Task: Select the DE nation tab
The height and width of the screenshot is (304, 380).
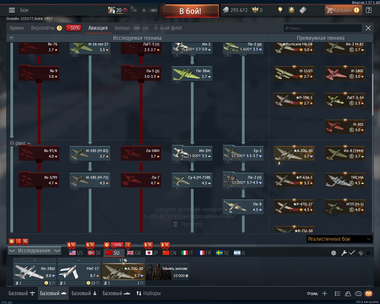Action: [x=95, y=253]
